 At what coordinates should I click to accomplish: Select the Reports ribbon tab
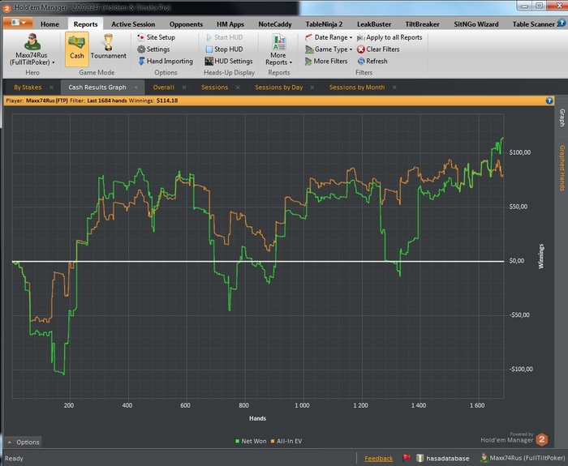pyautogui.click(x=85, y=24)
